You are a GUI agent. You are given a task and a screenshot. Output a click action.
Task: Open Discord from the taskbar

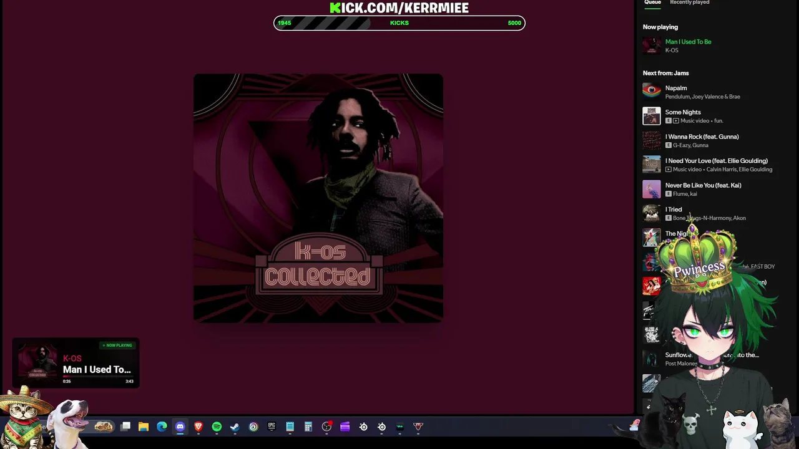tap(180, 427)
